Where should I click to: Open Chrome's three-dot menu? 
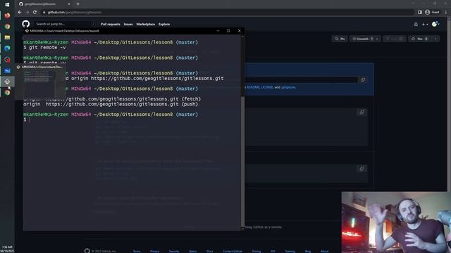coord(446,13)
